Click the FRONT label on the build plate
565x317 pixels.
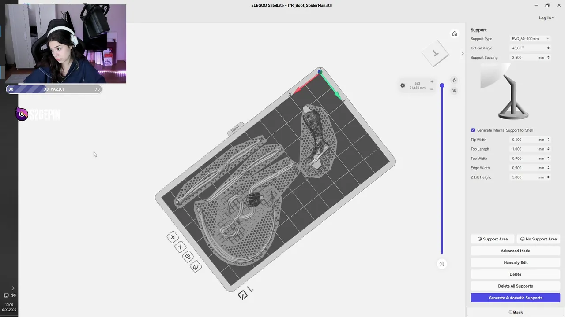236,128
